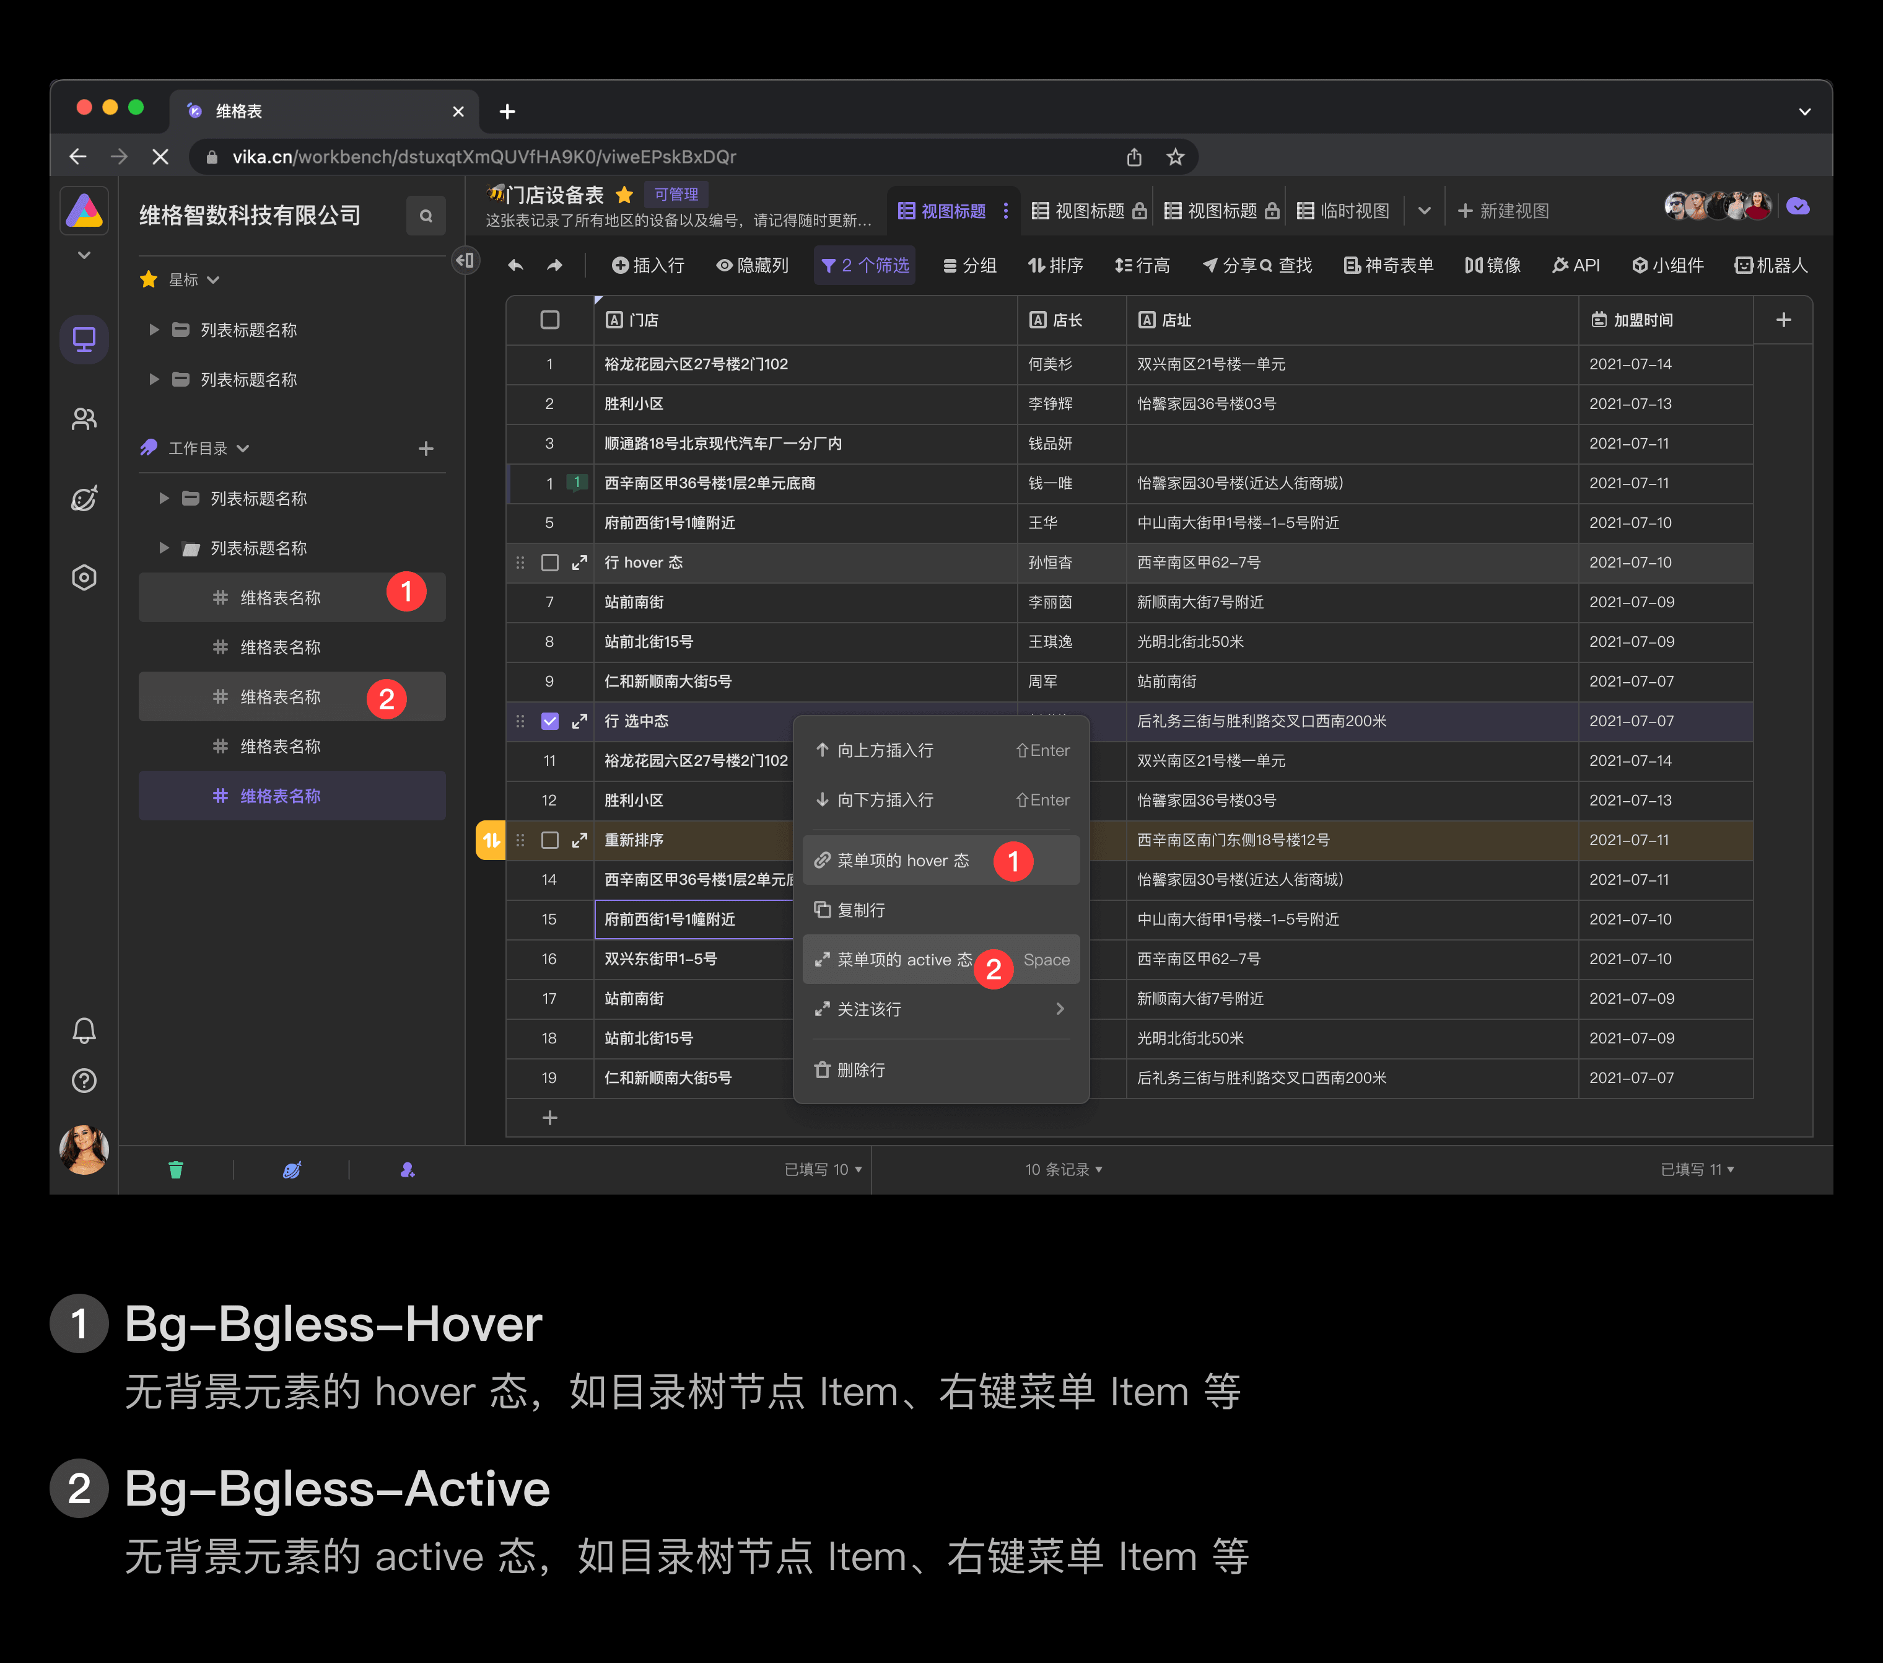Collapse the open 列表标题名称 folder under 工作目录
Screen dimensions: 1883x1663
click(163, 548)
